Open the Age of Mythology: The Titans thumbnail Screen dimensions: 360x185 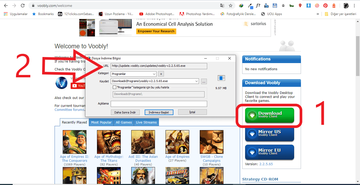[x=109, y=142]
